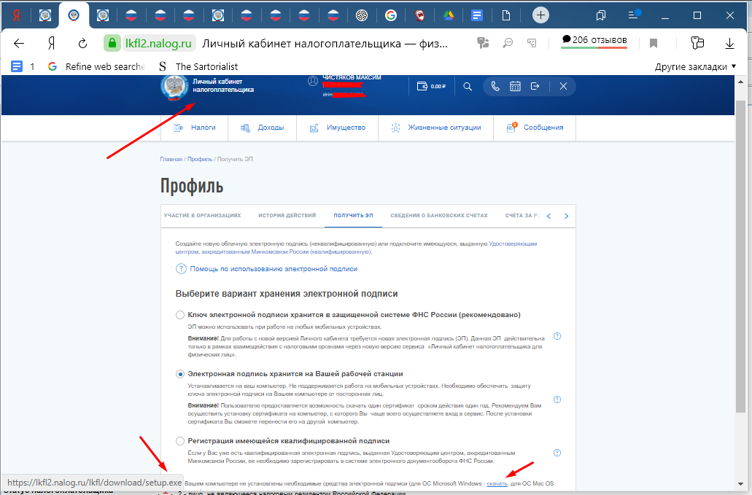Image resolution: width=752 pixels, height=495 pixels.
Task: Click the 'Профиль' page heading
Action: pyautogui.click(x=192, y=186)
